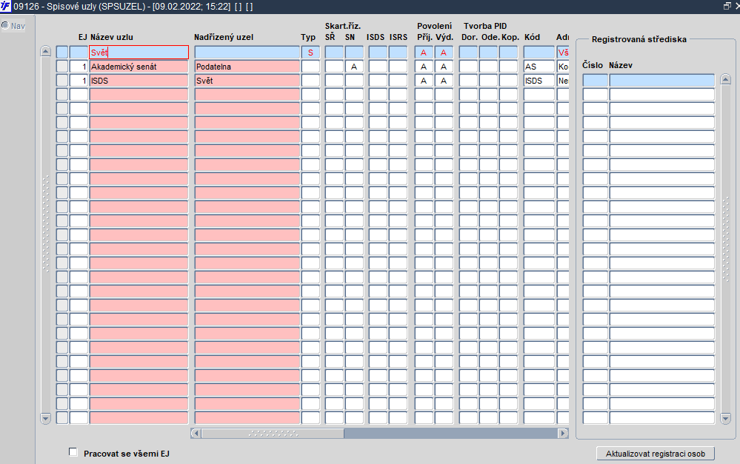Click the up arrow of the nodes list scrollbar
The height and width of the screenshot is (464, 740).
click(x=46, y=51)
